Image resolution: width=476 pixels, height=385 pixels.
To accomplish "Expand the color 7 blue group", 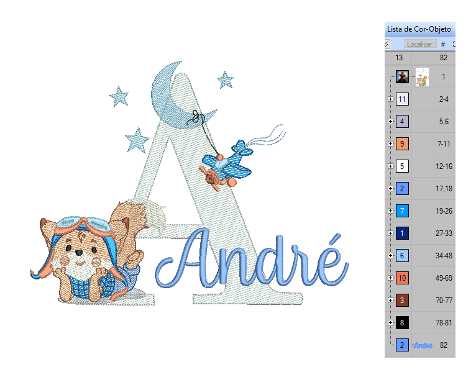I will point(391,211).
